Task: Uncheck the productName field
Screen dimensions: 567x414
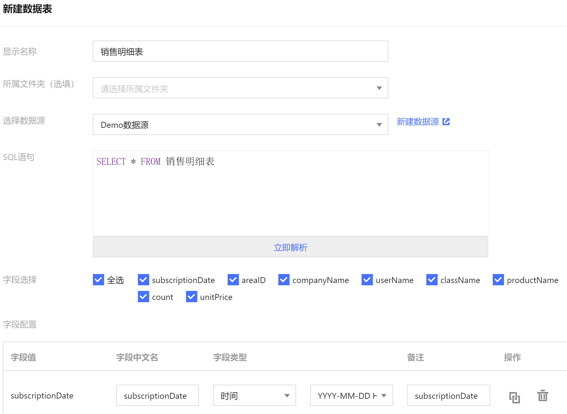Action: (x=498, y=280)
